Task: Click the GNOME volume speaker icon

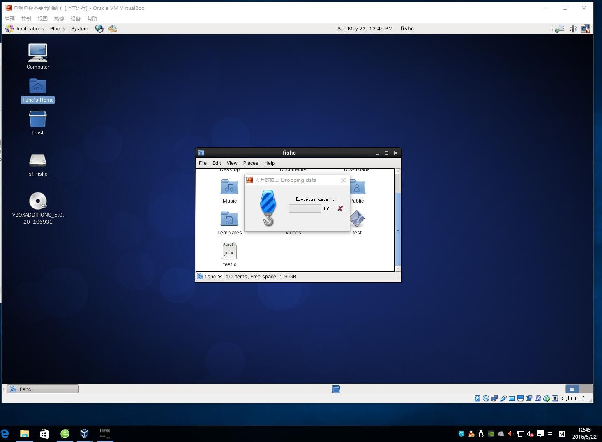Action: [573, 29]
